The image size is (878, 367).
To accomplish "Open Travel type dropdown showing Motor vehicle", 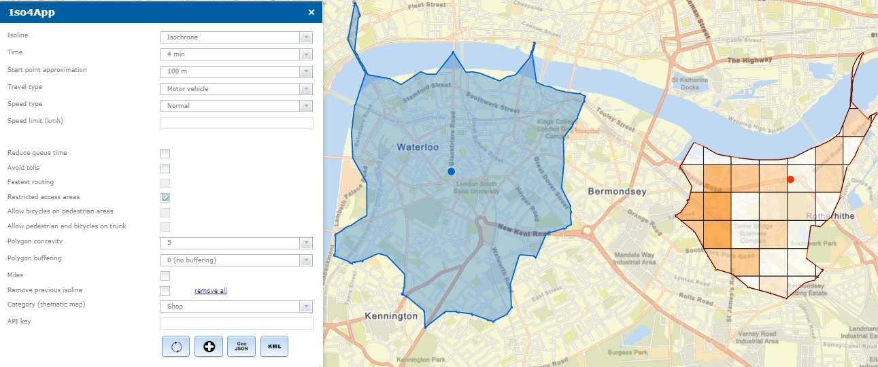I will pos(237,88).
